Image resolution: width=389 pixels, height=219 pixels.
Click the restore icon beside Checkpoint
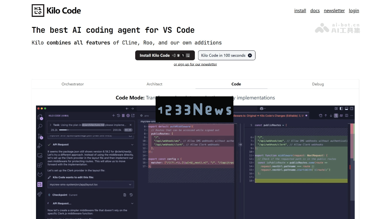coord(131,195)
